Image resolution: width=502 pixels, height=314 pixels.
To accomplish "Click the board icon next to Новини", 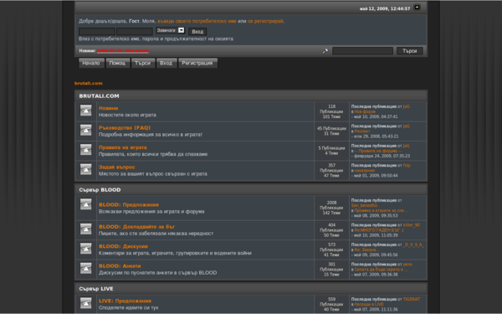I will [86, 111].
